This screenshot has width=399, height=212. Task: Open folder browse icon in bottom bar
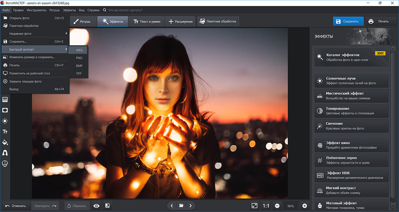point(181,206)
